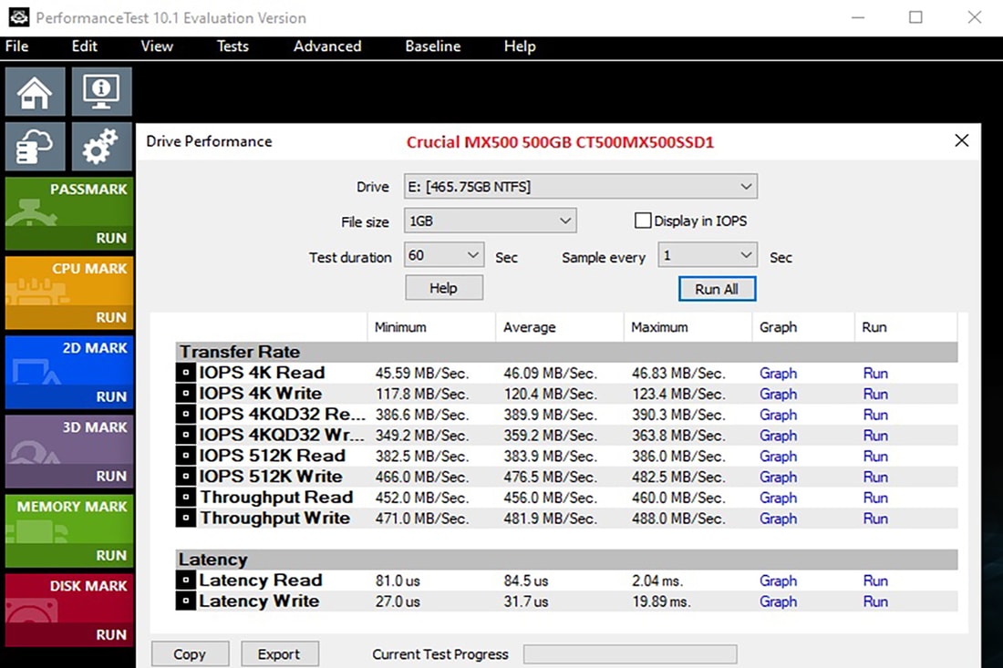Expand the Drive selection dropdown
Viewport: 1003px width, 668px height.
pyautogui.click(x=580, y=187)
